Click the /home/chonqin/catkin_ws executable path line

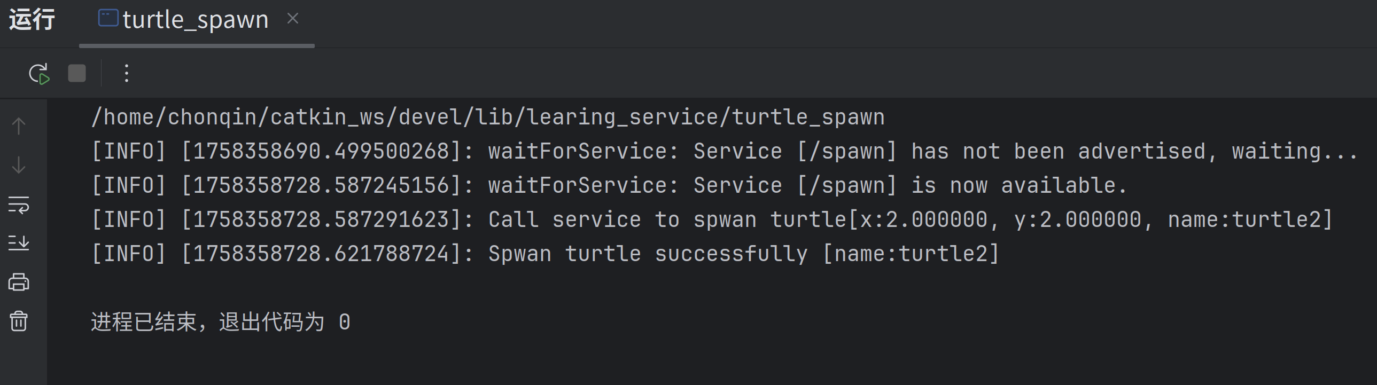tap(487, 117)
